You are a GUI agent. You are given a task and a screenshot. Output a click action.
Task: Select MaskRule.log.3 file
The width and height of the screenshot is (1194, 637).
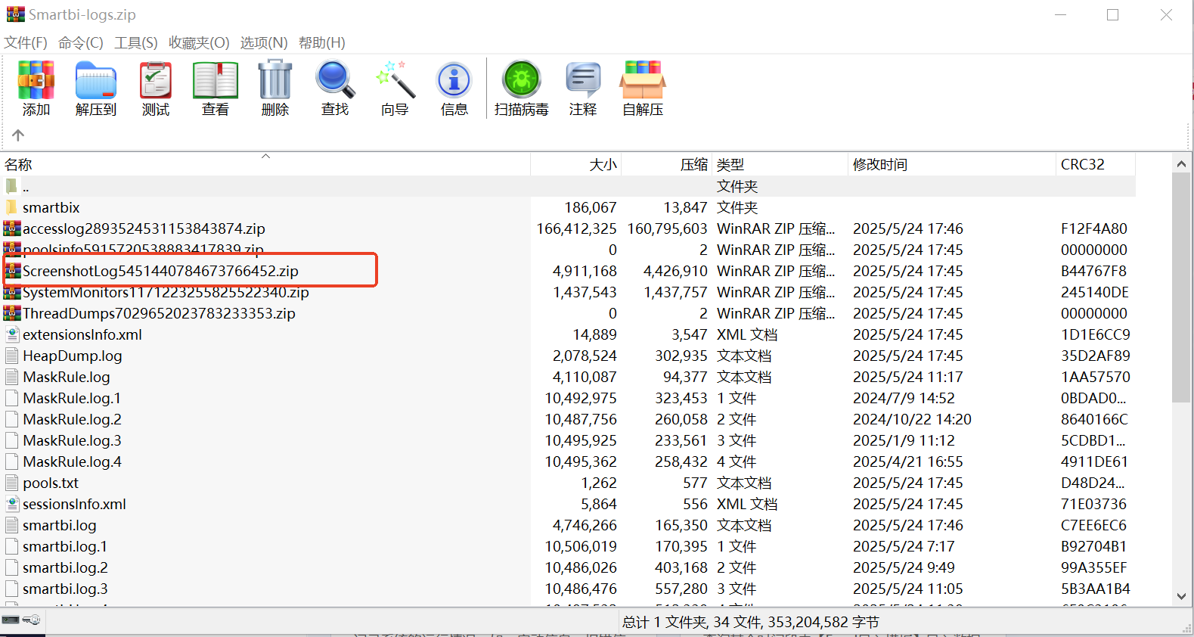pos(72,440)
